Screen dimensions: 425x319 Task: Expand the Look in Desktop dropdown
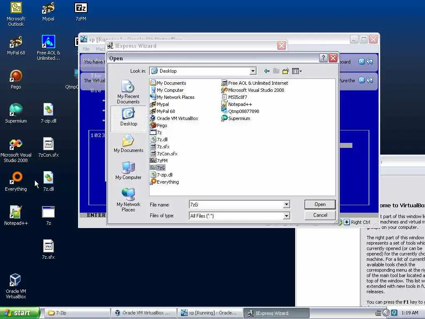[253, 71]
